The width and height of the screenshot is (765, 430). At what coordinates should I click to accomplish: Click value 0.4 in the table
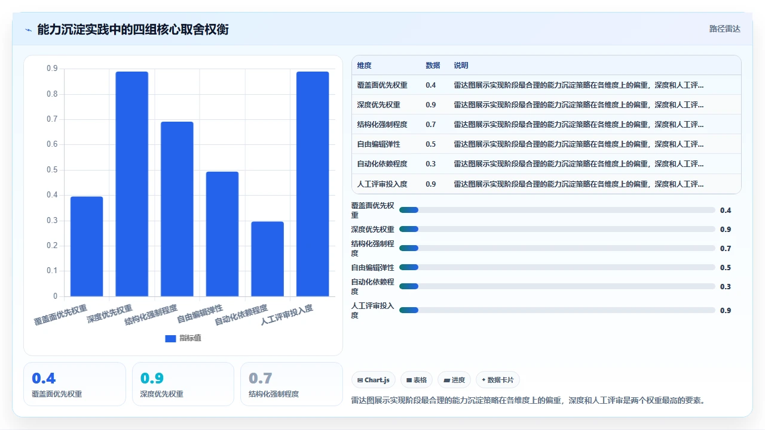(430, 85)
